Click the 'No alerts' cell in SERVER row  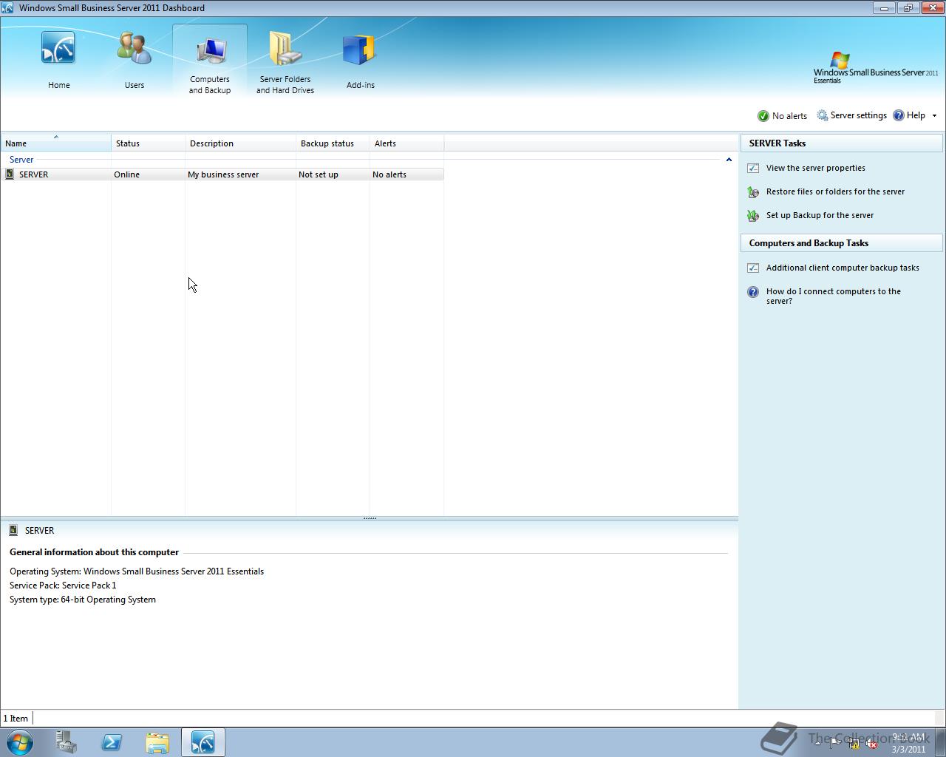pos(389,174)
